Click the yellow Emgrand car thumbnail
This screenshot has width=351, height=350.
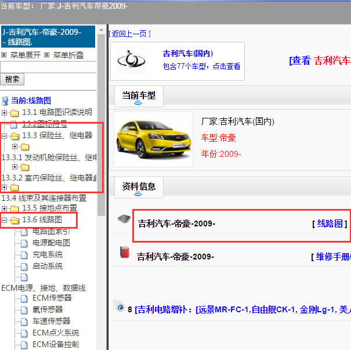pyautogui.click(x=154, y=139)
